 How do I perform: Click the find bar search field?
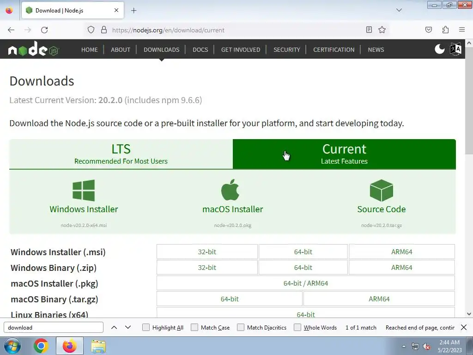click(54, 327)
